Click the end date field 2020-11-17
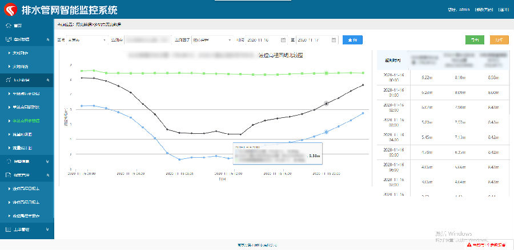 pos(317,40)
